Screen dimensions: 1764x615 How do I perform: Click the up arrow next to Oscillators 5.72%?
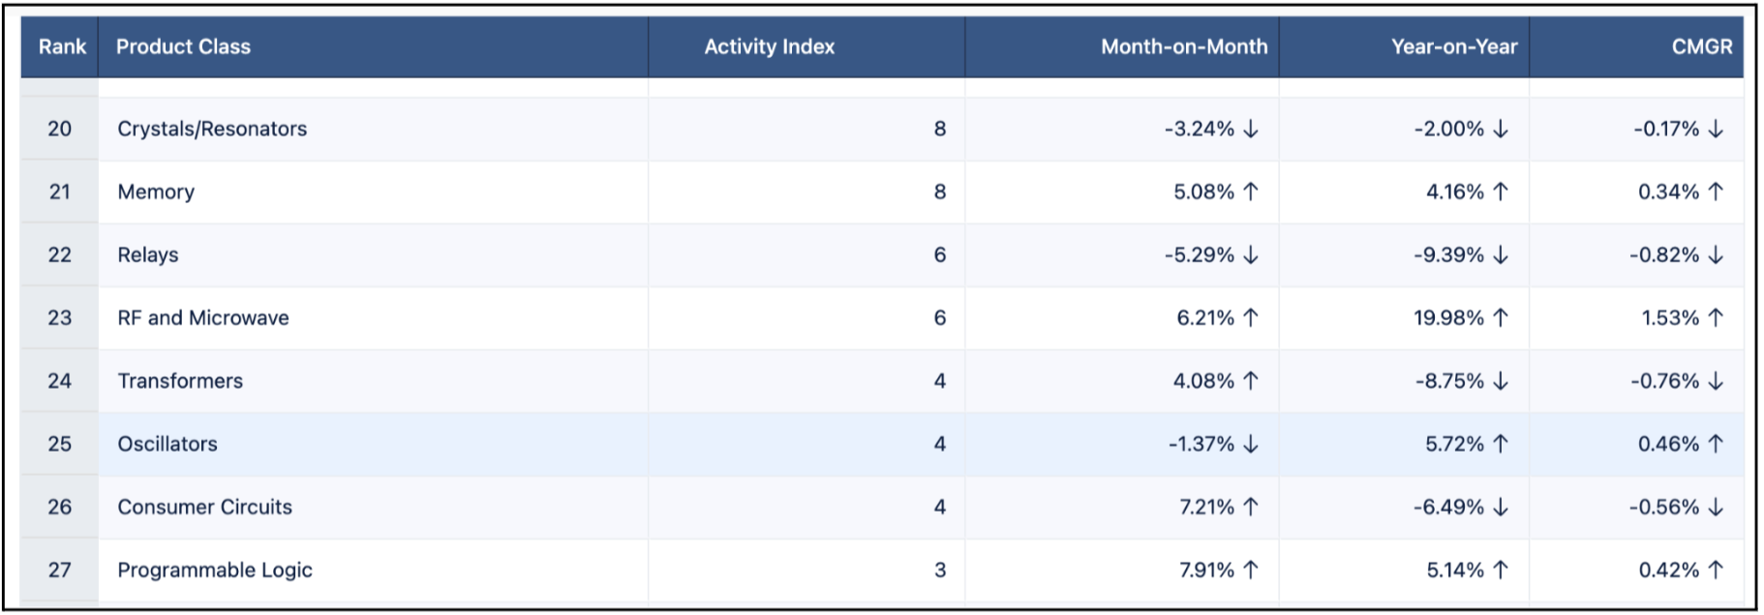point(1501,444)
